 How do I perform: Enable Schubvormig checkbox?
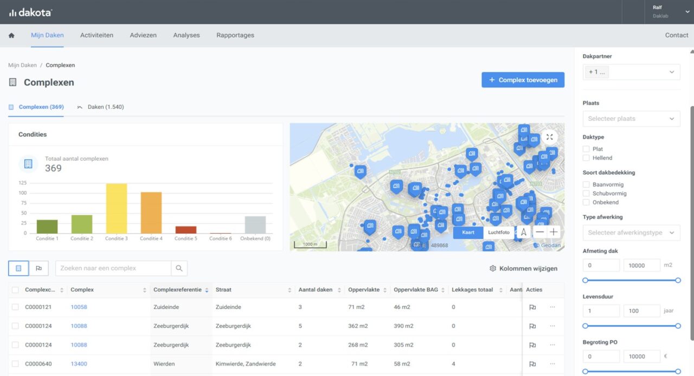coord(586,193)
